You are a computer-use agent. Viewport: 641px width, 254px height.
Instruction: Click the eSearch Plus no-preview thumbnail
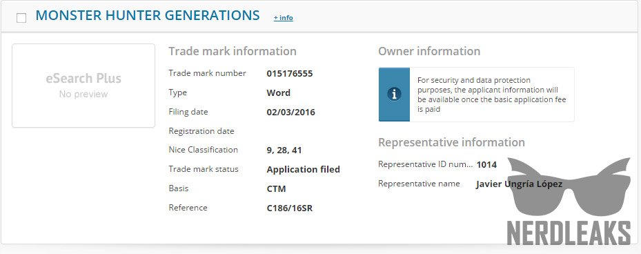[x=83, y=86]
